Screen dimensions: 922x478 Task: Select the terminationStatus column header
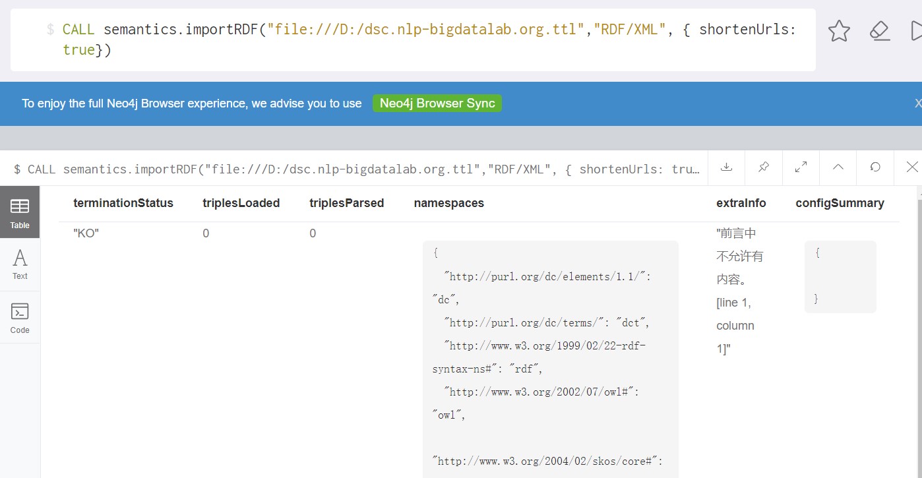point(123,203)
